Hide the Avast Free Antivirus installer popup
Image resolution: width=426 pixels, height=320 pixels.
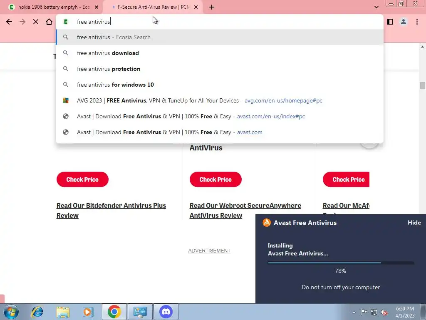(x=414, y=222)
